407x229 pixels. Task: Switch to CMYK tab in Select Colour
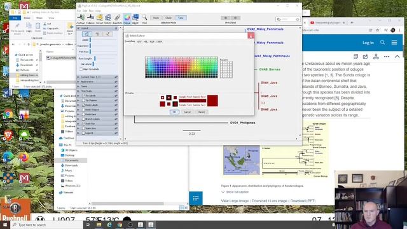159,41
